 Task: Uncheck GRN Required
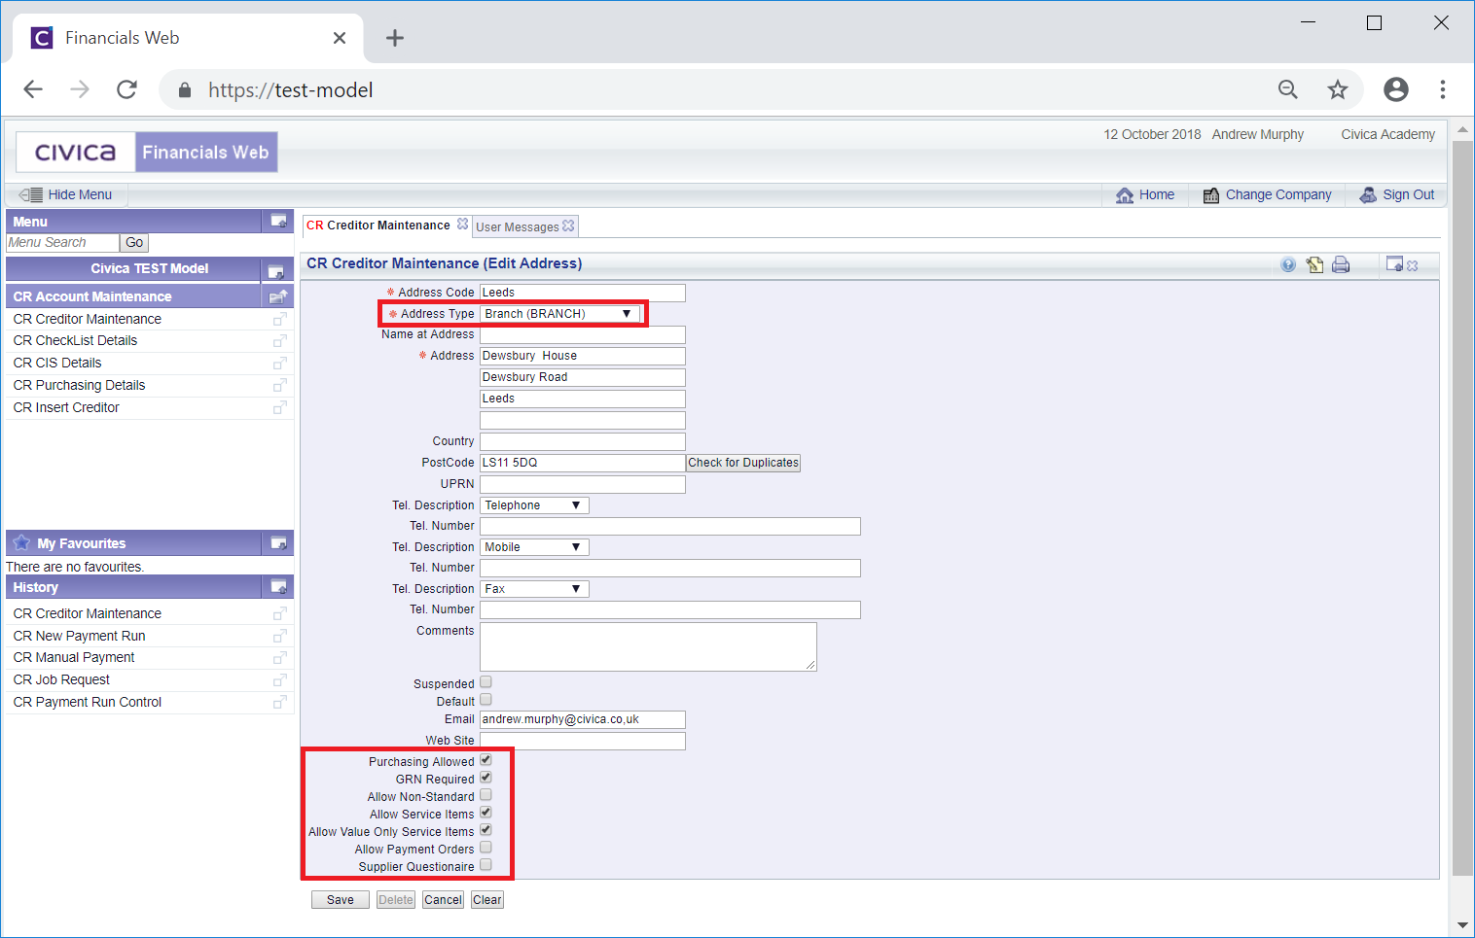(486, 778)
